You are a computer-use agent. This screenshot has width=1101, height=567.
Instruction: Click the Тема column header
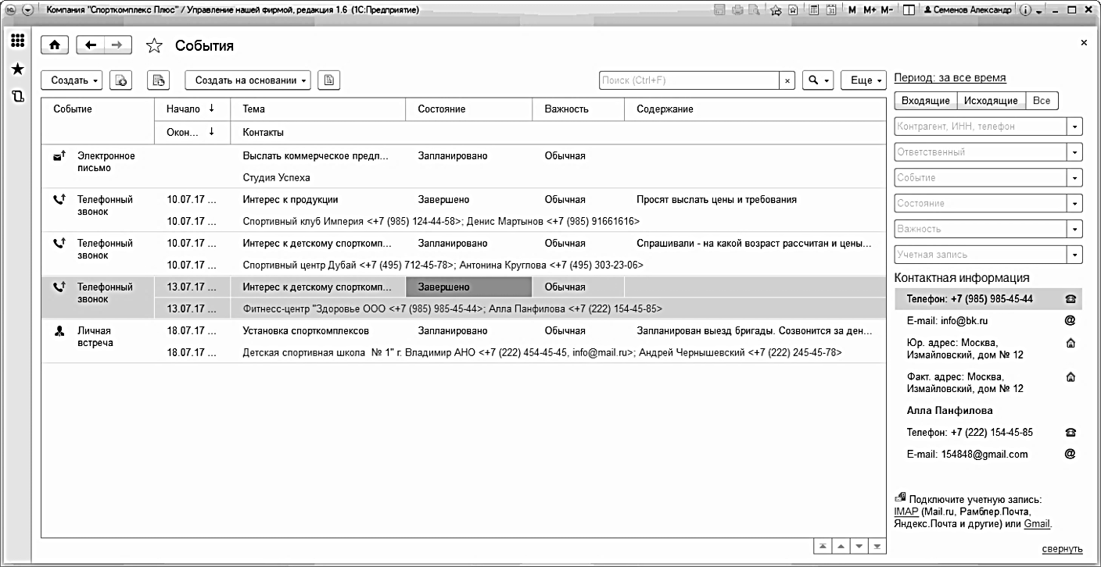[x=319, y=109]
